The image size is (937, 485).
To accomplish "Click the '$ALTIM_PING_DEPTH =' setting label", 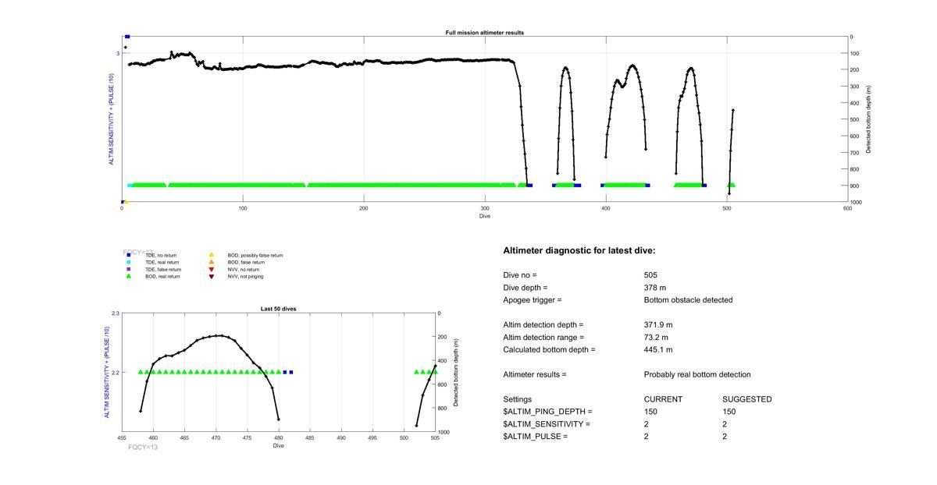I will pos(547,412).
